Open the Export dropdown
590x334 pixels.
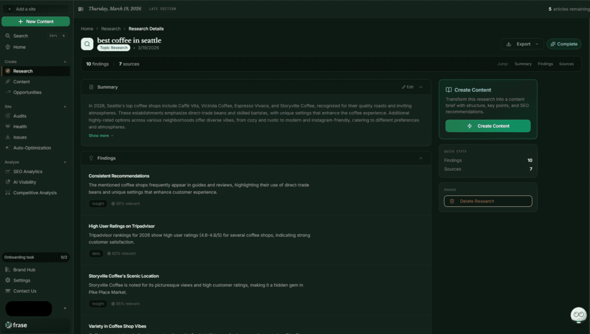(x=523, y=44)
